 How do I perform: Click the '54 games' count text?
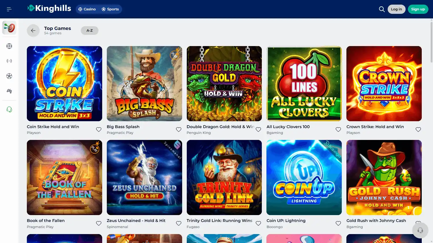53,33
